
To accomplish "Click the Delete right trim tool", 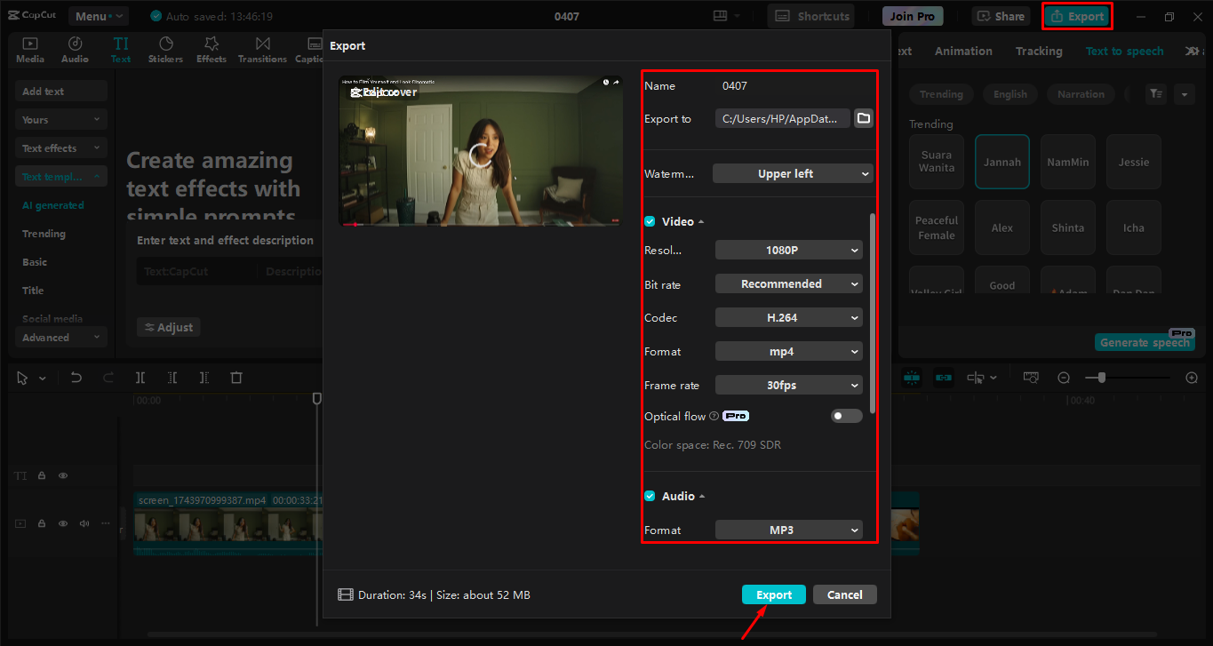I will click(x=204, y=378).
